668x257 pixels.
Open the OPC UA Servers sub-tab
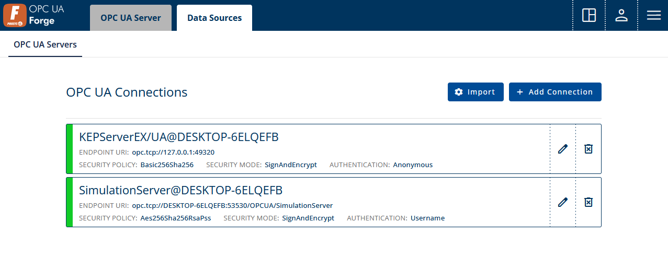(x=45, y=44)
